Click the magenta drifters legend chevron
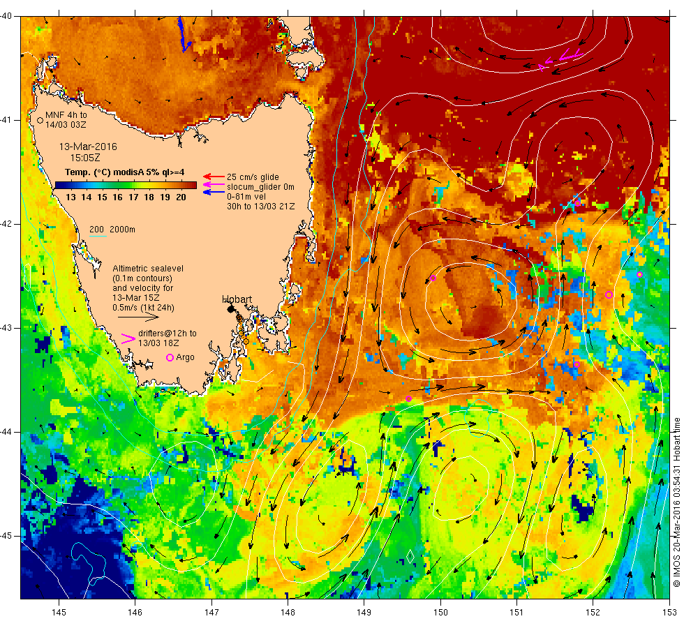The width and height of the screenshot is (684, 628). click(128, 339)
